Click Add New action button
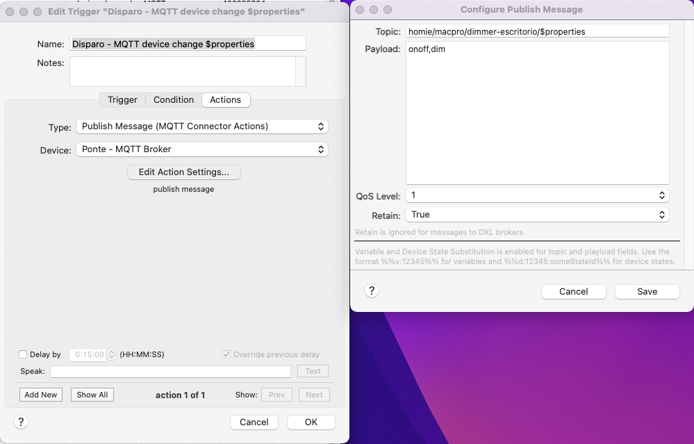694x444 pixels. click(41, 395)
